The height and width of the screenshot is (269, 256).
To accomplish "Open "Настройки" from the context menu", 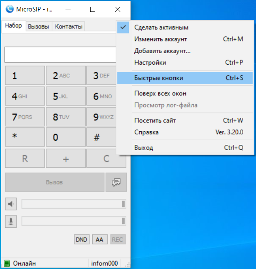I will [x=150, y=62].
